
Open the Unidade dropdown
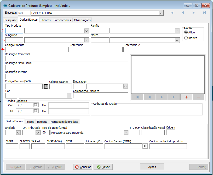point(18,133)
